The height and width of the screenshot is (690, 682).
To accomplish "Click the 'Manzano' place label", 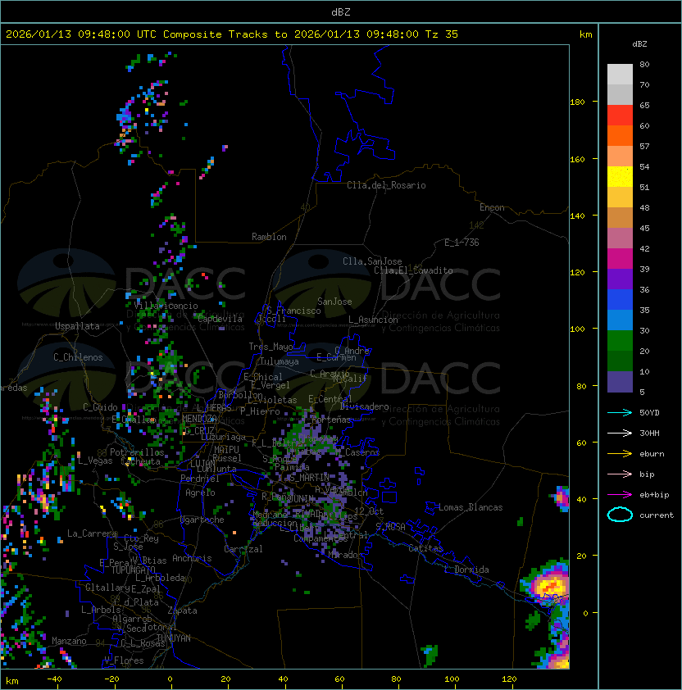I will point(69,641).
